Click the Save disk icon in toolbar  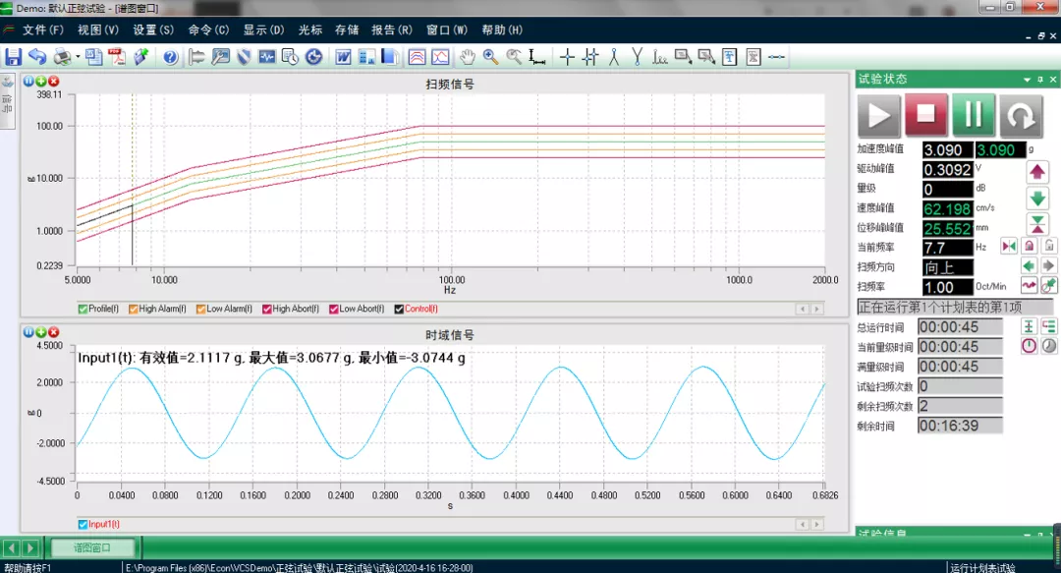13,57
